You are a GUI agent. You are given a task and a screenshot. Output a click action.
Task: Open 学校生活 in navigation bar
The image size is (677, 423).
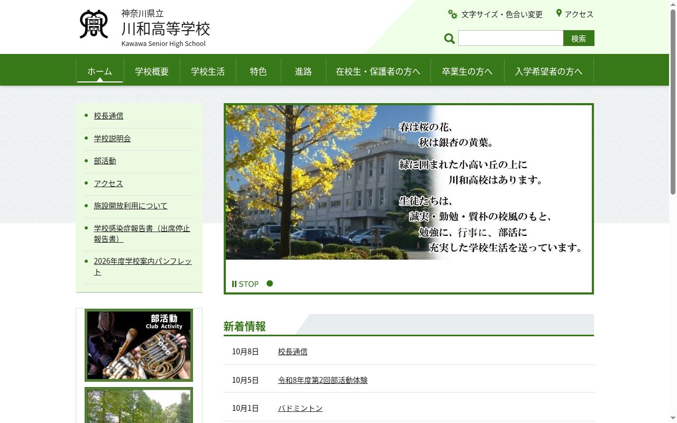tap(208, 71)
